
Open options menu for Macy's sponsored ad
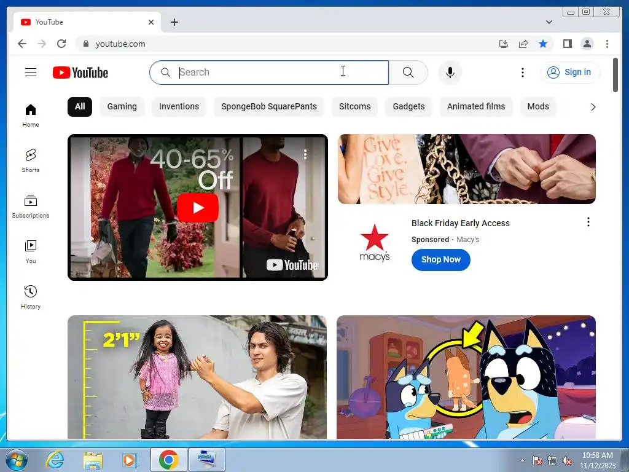coord(588,222)
